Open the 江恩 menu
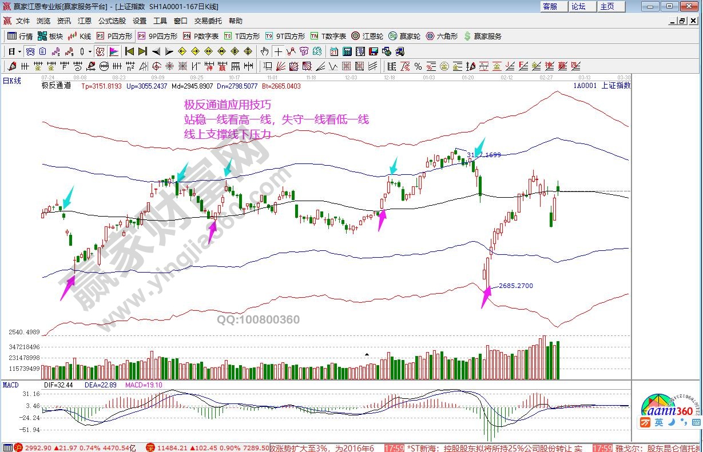Viewport: 703px width, 452px height. pyautogui.click(x=85, y=21)
